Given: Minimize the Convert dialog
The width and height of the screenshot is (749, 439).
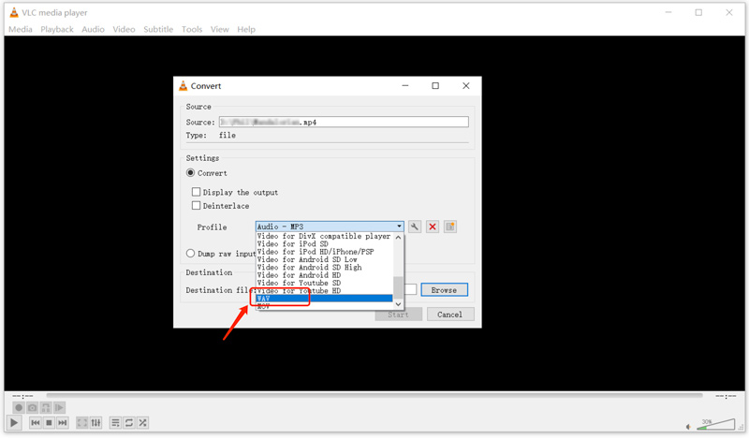Looking at the screenshot, I should pyautogui.click(x=405, y=86).
